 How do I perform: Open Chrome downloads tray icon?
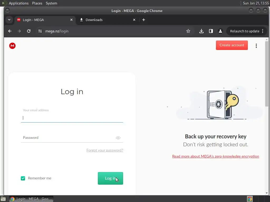201,31
